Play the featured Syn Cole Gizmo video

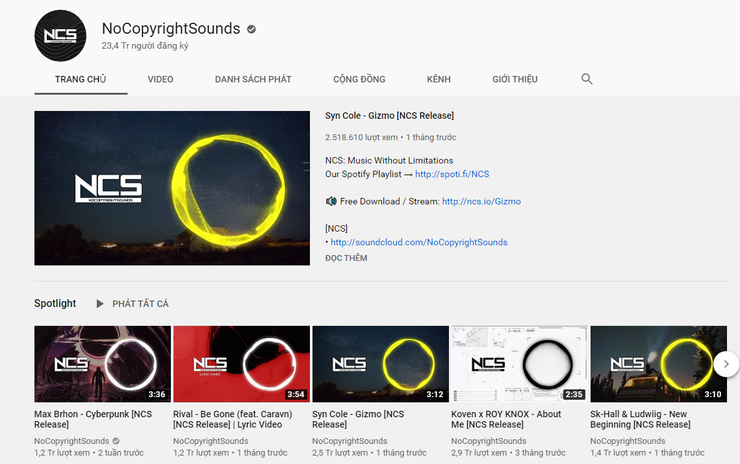tap(172, 188)
